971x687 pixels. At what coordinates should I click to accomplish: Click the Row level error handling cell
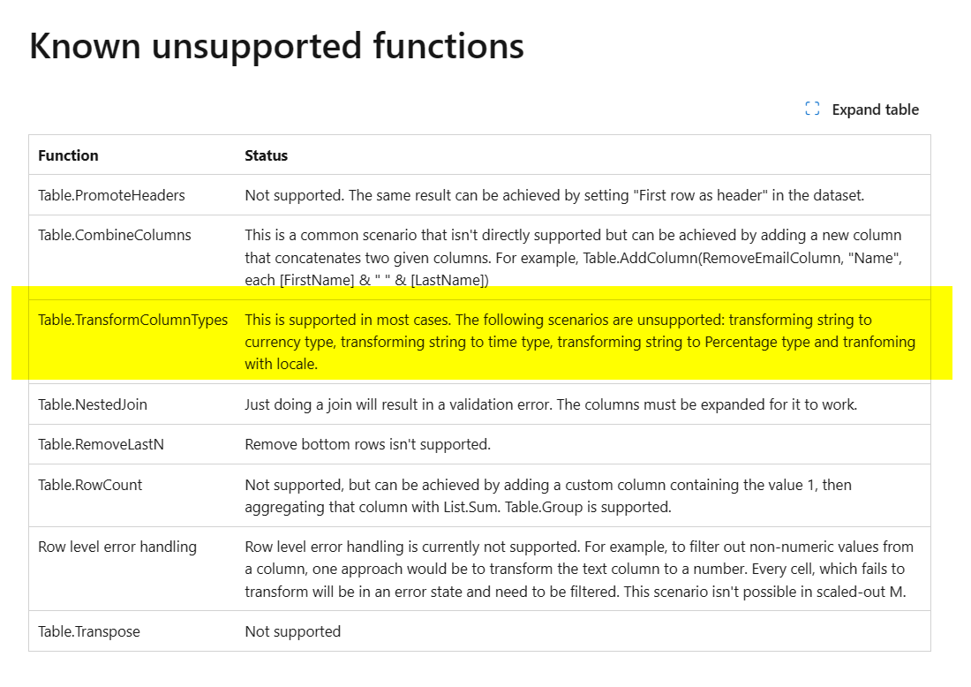pos(117,547)
